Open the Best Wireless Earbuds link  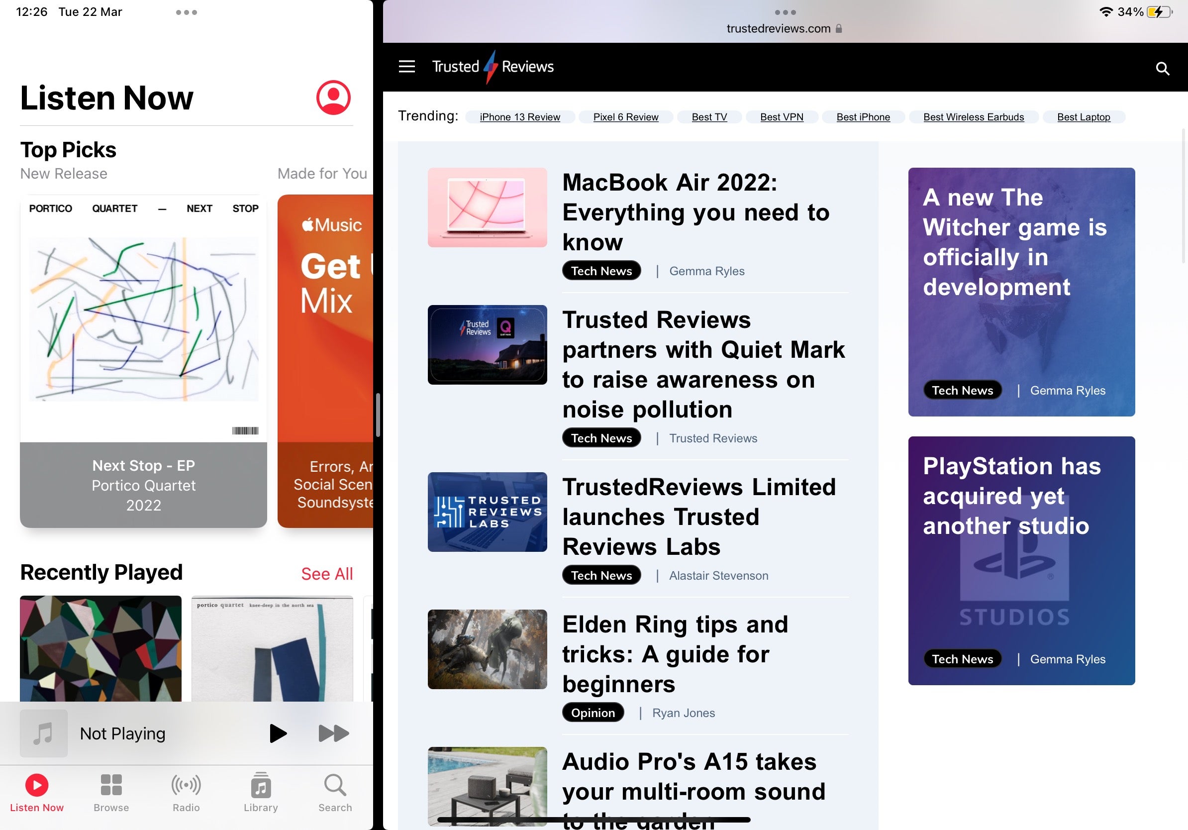(x=973, y=117)
